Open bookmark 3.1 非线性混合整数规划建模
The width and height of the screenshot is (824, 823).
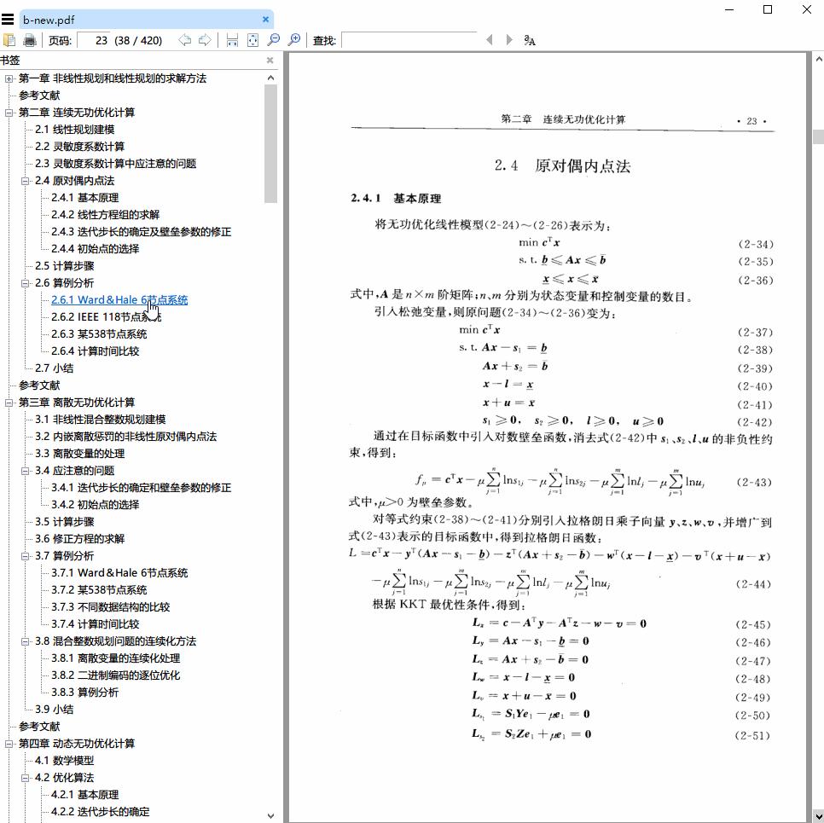[101, 420]
